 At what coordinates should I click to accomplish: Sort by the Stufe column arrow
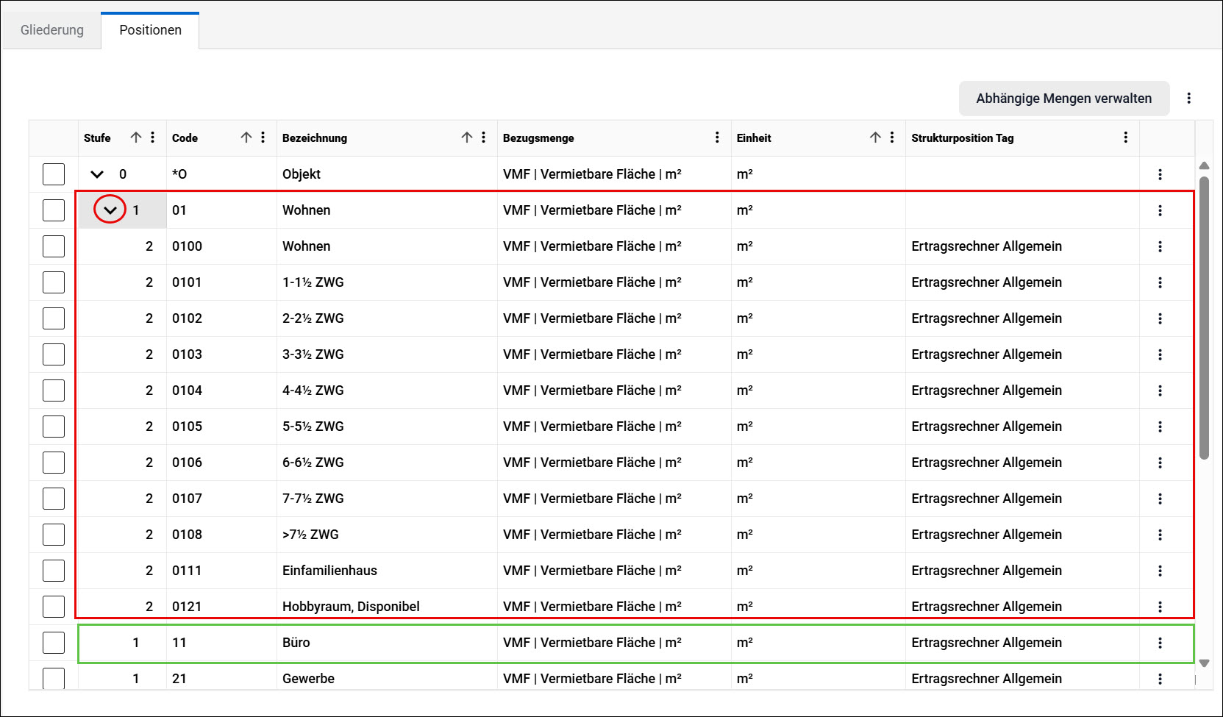[136, 138]
